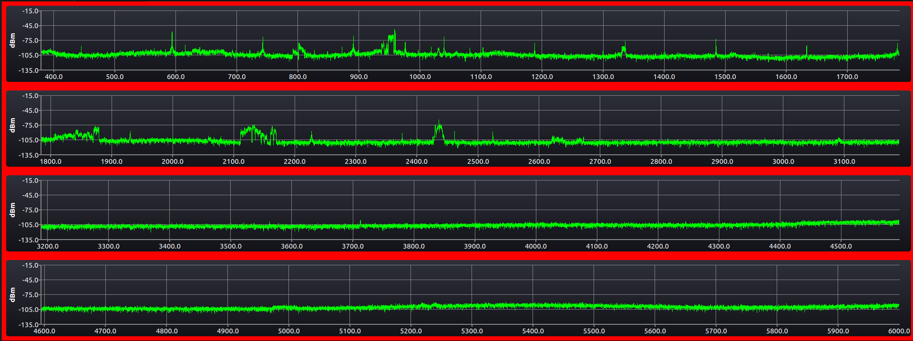Click the raised band near 1870 MHz
Screen dimensions: 913x341
tap(96, 132)
